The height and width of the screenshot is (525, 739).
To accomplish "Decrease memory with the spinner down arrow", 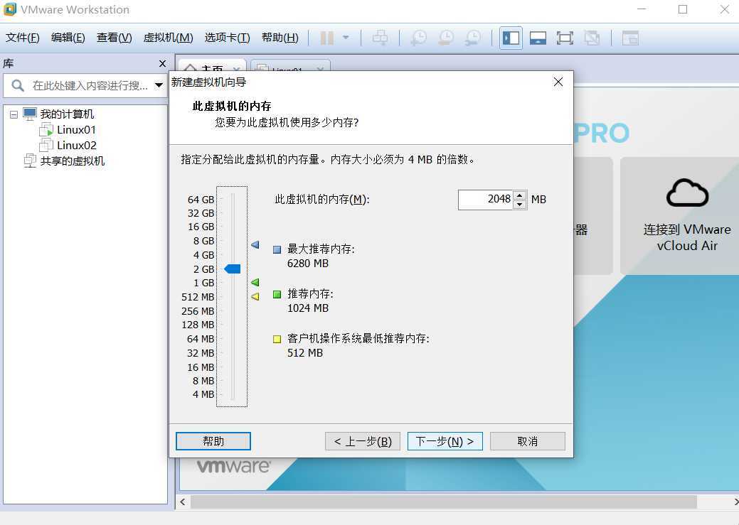I will [520, 205].
